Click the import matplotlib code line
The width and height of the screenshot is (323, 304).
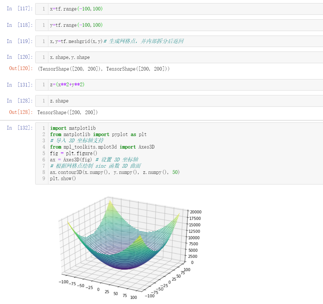73,128
